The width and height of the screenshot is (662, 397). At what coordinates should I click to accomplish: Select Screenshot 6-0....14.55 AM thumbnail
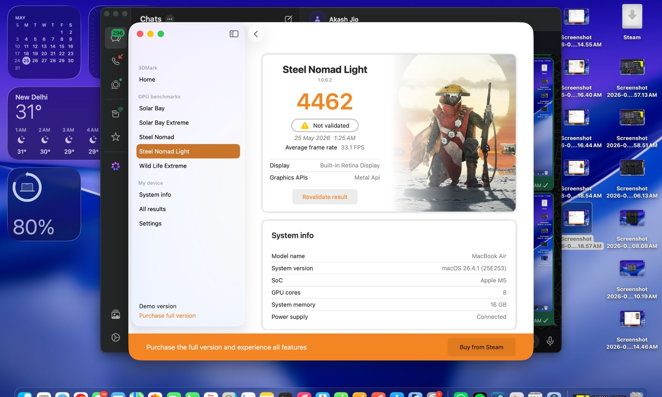(x=577, y=17)
